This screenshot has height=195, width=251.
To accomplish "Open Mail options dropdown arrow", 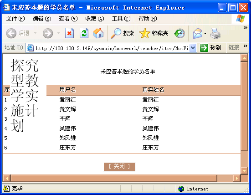I will coord(205,33).
